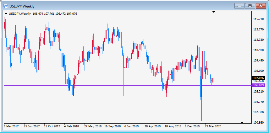Maximize the USDJPY chart window
This screenshot has width=269, height=133.
click(250, 6)
